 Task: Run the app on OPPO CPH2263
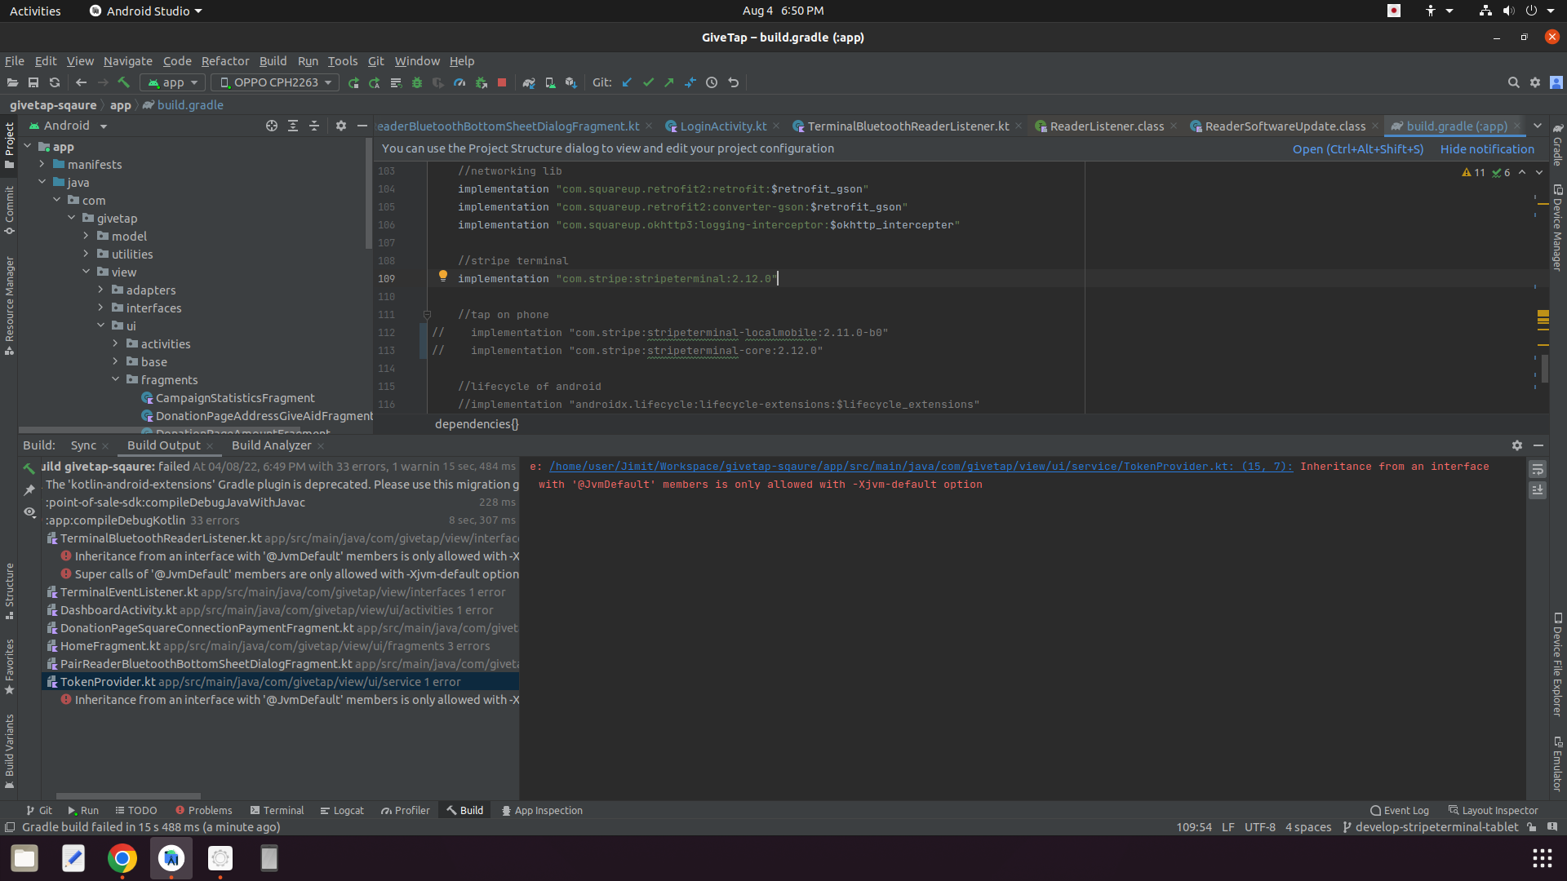click(353, 82)
